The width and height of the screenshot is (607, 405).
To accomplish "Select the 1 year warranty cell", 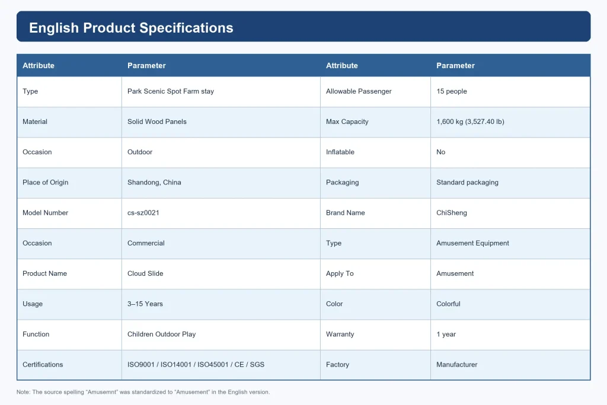I will pos(510,334).
